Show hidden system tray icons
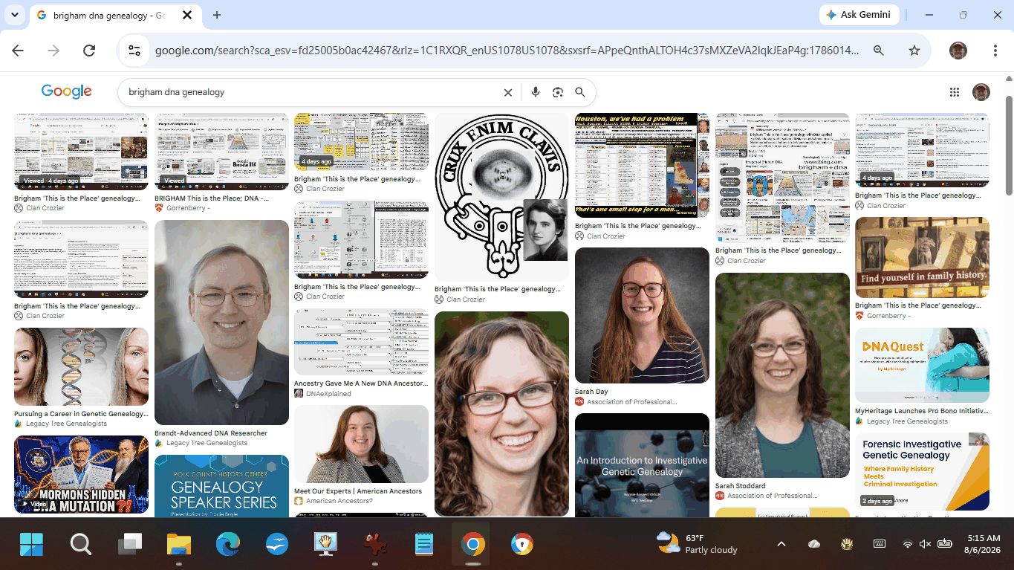 pyautogui.click(x=781, y=544)
